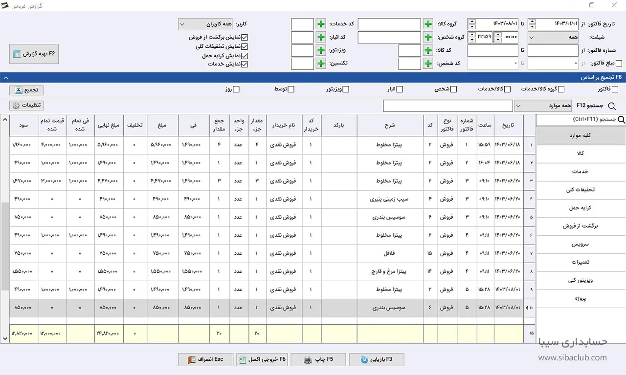Open the کاربر dropdown showing همه کاربران
626x375 pixels.
(x=205, y=24)
